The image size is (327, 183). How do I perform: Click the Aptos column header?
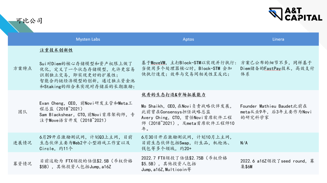click(188, 39)
